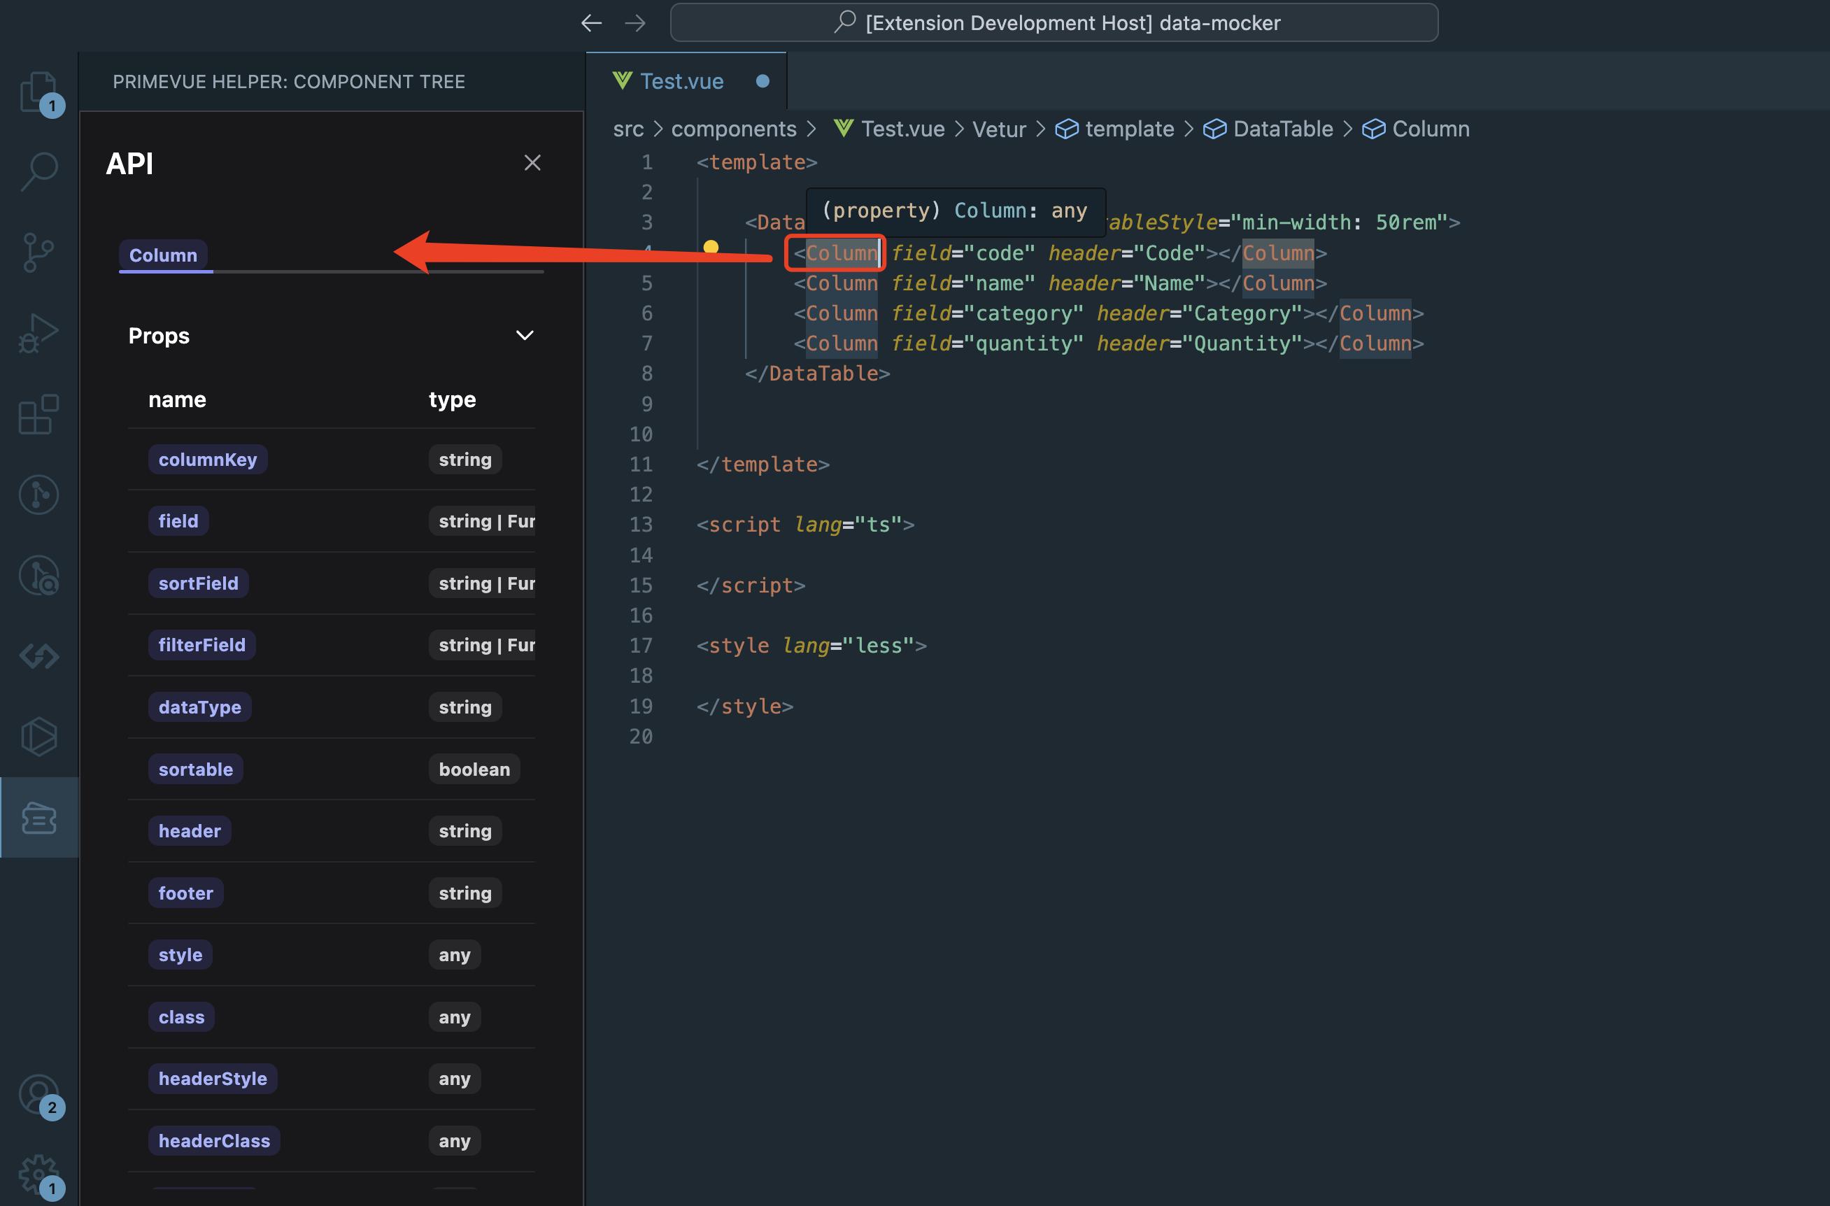The image size is (1830, 1206).
Task: Click the headerStyle prop name
Action: [213, 1079]
